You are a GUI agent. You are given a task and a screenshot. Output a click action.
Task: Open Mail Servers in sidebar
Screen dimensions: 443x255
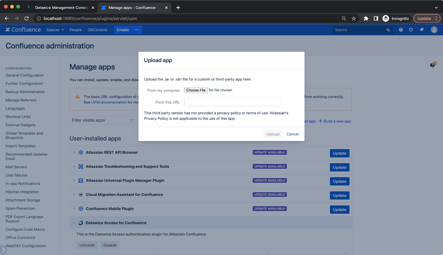[16, 167]
